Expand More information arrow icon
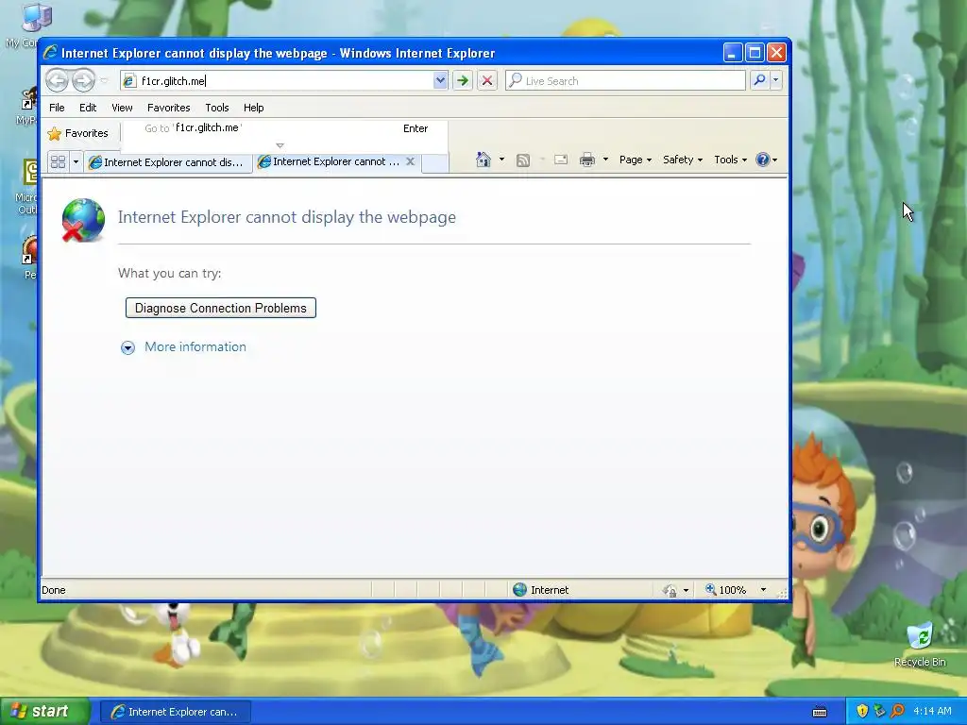967x725 pixels. click(x=127, y=347)
